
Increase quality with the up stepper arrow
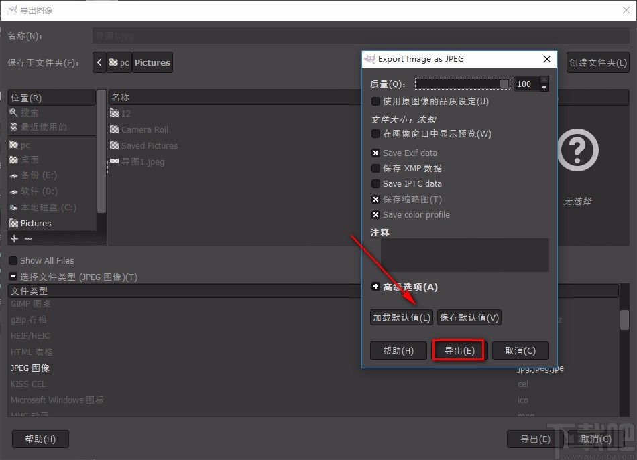tap(544, 80)
